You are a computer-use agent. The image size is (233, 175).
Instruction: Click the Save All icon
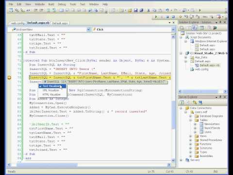pyautogui.click(x=141, y=10)
